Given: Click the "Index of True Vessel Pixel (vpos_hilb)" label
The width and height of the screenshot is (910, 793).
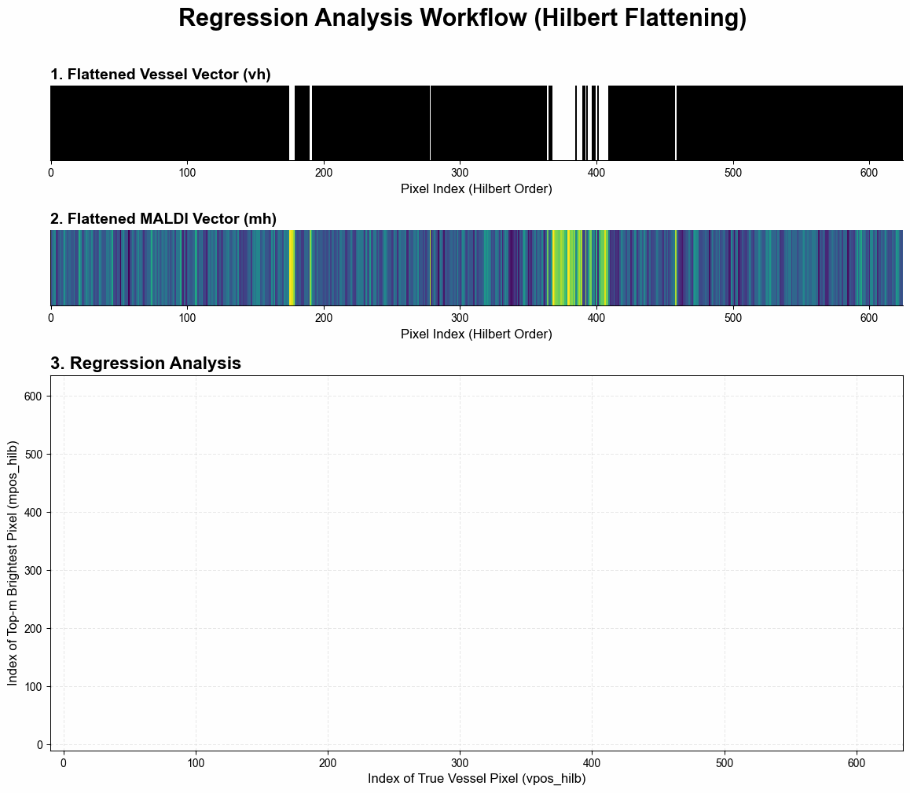Looking at the screenshot, I should click(477, 777).
